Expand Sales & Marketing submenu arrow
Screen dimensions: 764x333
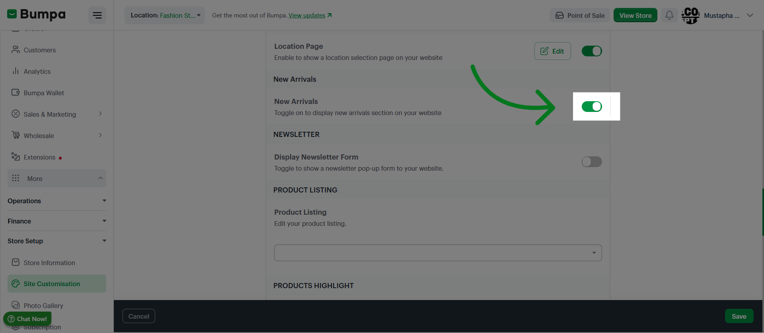[100, 114]
